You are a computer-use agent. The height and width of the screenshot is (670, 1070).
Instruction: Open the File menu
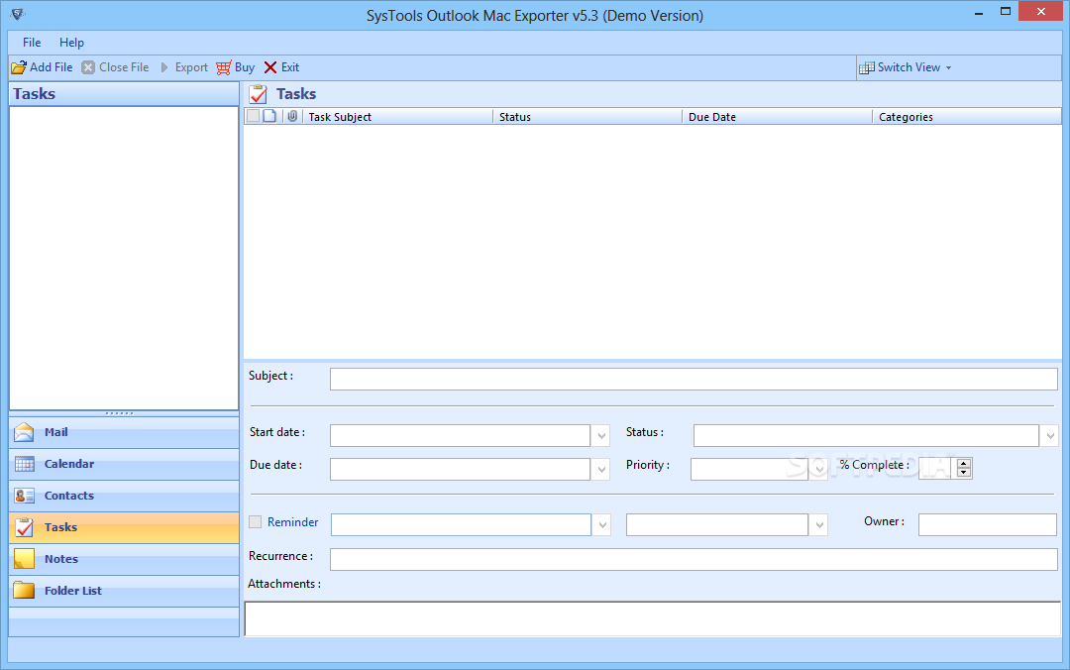click(x=32, y=43)
